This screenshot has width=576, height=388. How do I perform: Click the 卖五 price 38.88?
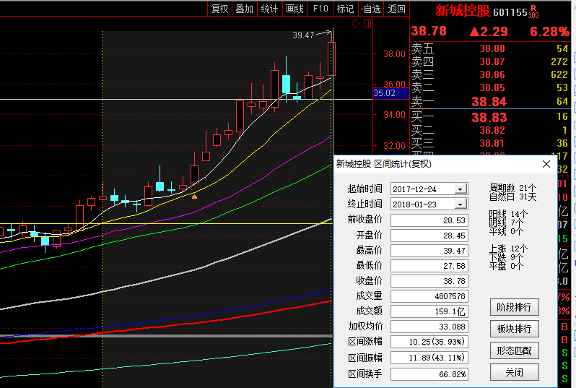click(x=492, y=48)
